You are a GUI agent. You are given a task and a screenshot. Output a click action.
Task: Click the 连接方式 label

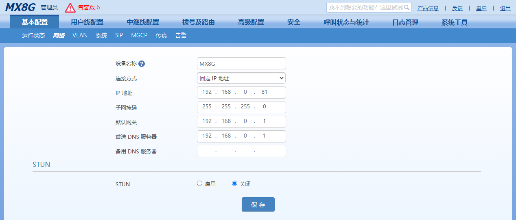(x=126, y=78)
